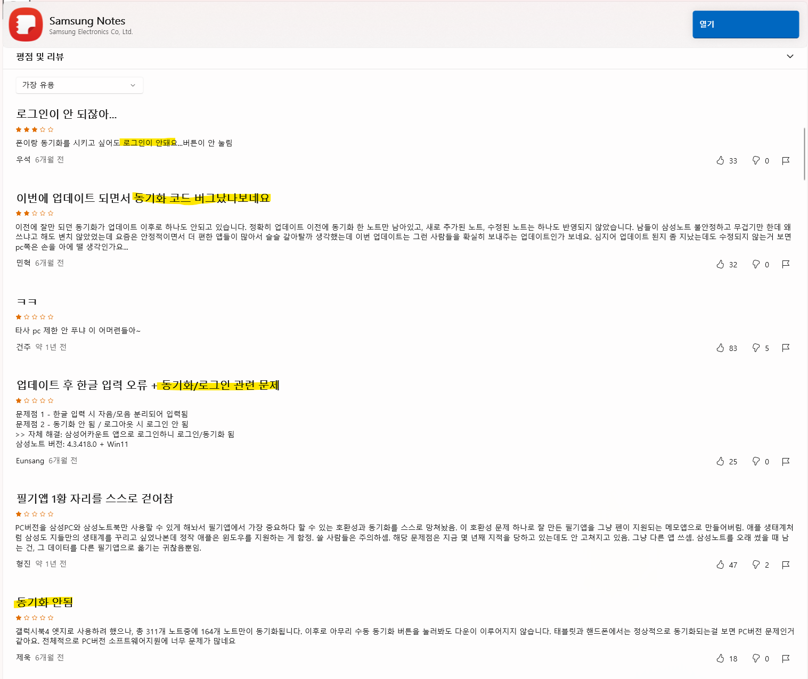Click the two-star rating on 민혁's review
Screen dimensions: 808x679
point(35,213)
